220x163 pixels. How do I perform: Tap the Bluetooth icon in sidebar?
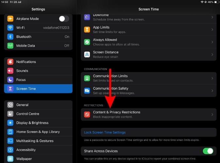point(10,37)
